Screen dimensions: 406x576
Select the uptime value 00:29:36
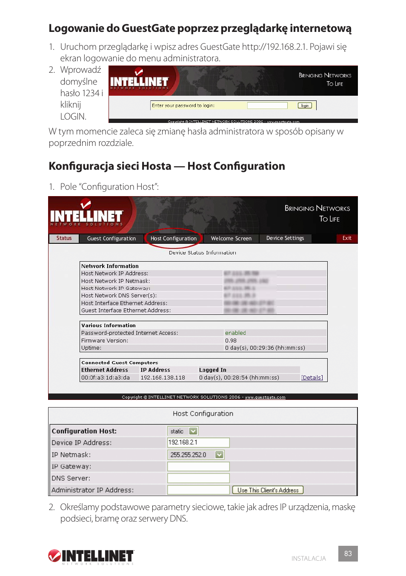[265, 348]
